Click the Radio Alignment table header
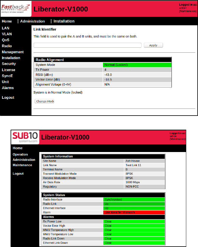 coord(103,60)
